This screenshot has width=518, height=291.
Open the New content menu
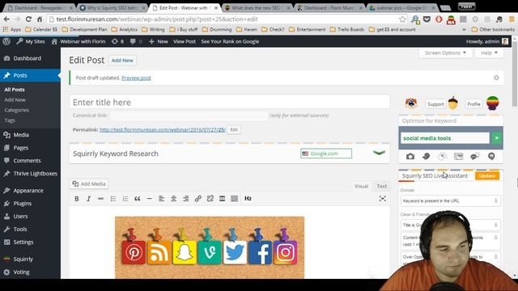[x=159, y=41]
